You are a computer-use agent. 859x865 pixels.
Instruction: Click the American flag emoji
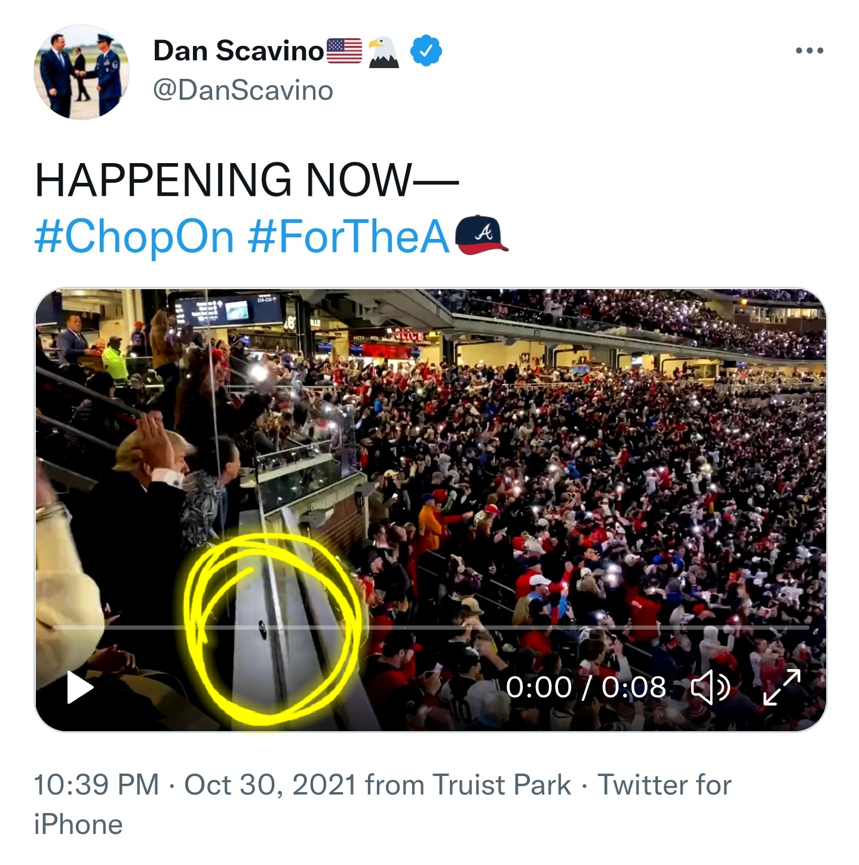tap(345, 51)
